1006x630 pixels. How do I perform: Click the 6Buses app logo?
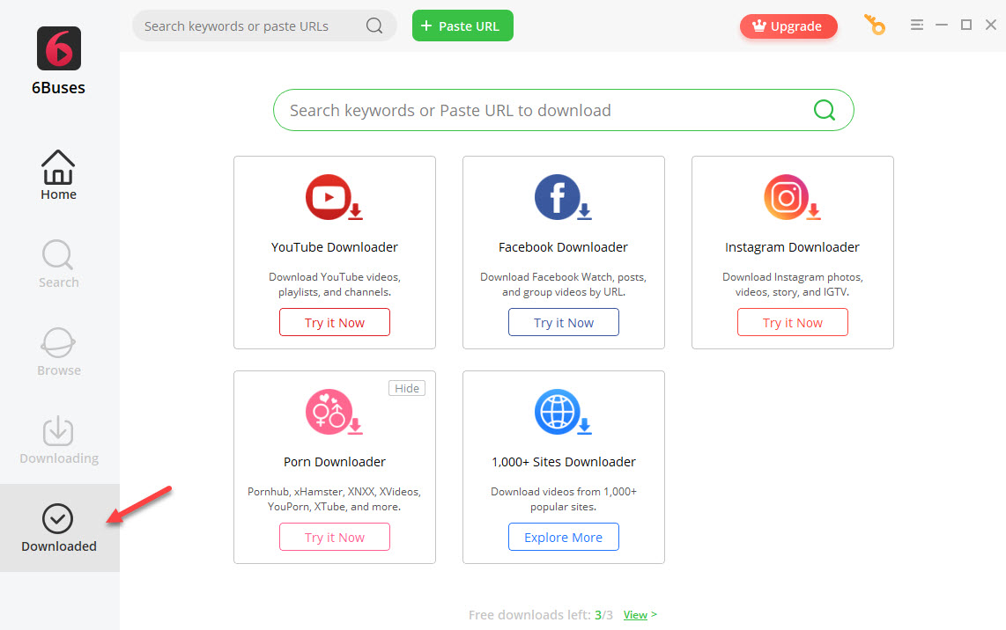(x=59, y=48)
